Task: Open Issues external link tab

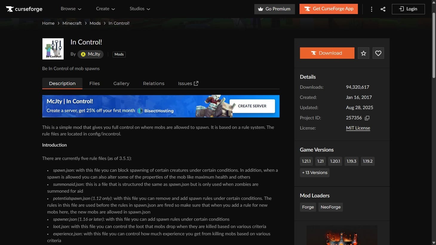Action: tap(188, 84)
